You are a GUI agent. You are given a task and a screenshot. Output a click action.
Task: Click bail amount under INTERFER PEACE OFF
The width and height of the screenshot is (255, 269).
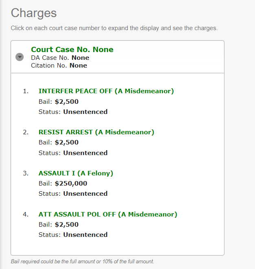coord(67,102)
